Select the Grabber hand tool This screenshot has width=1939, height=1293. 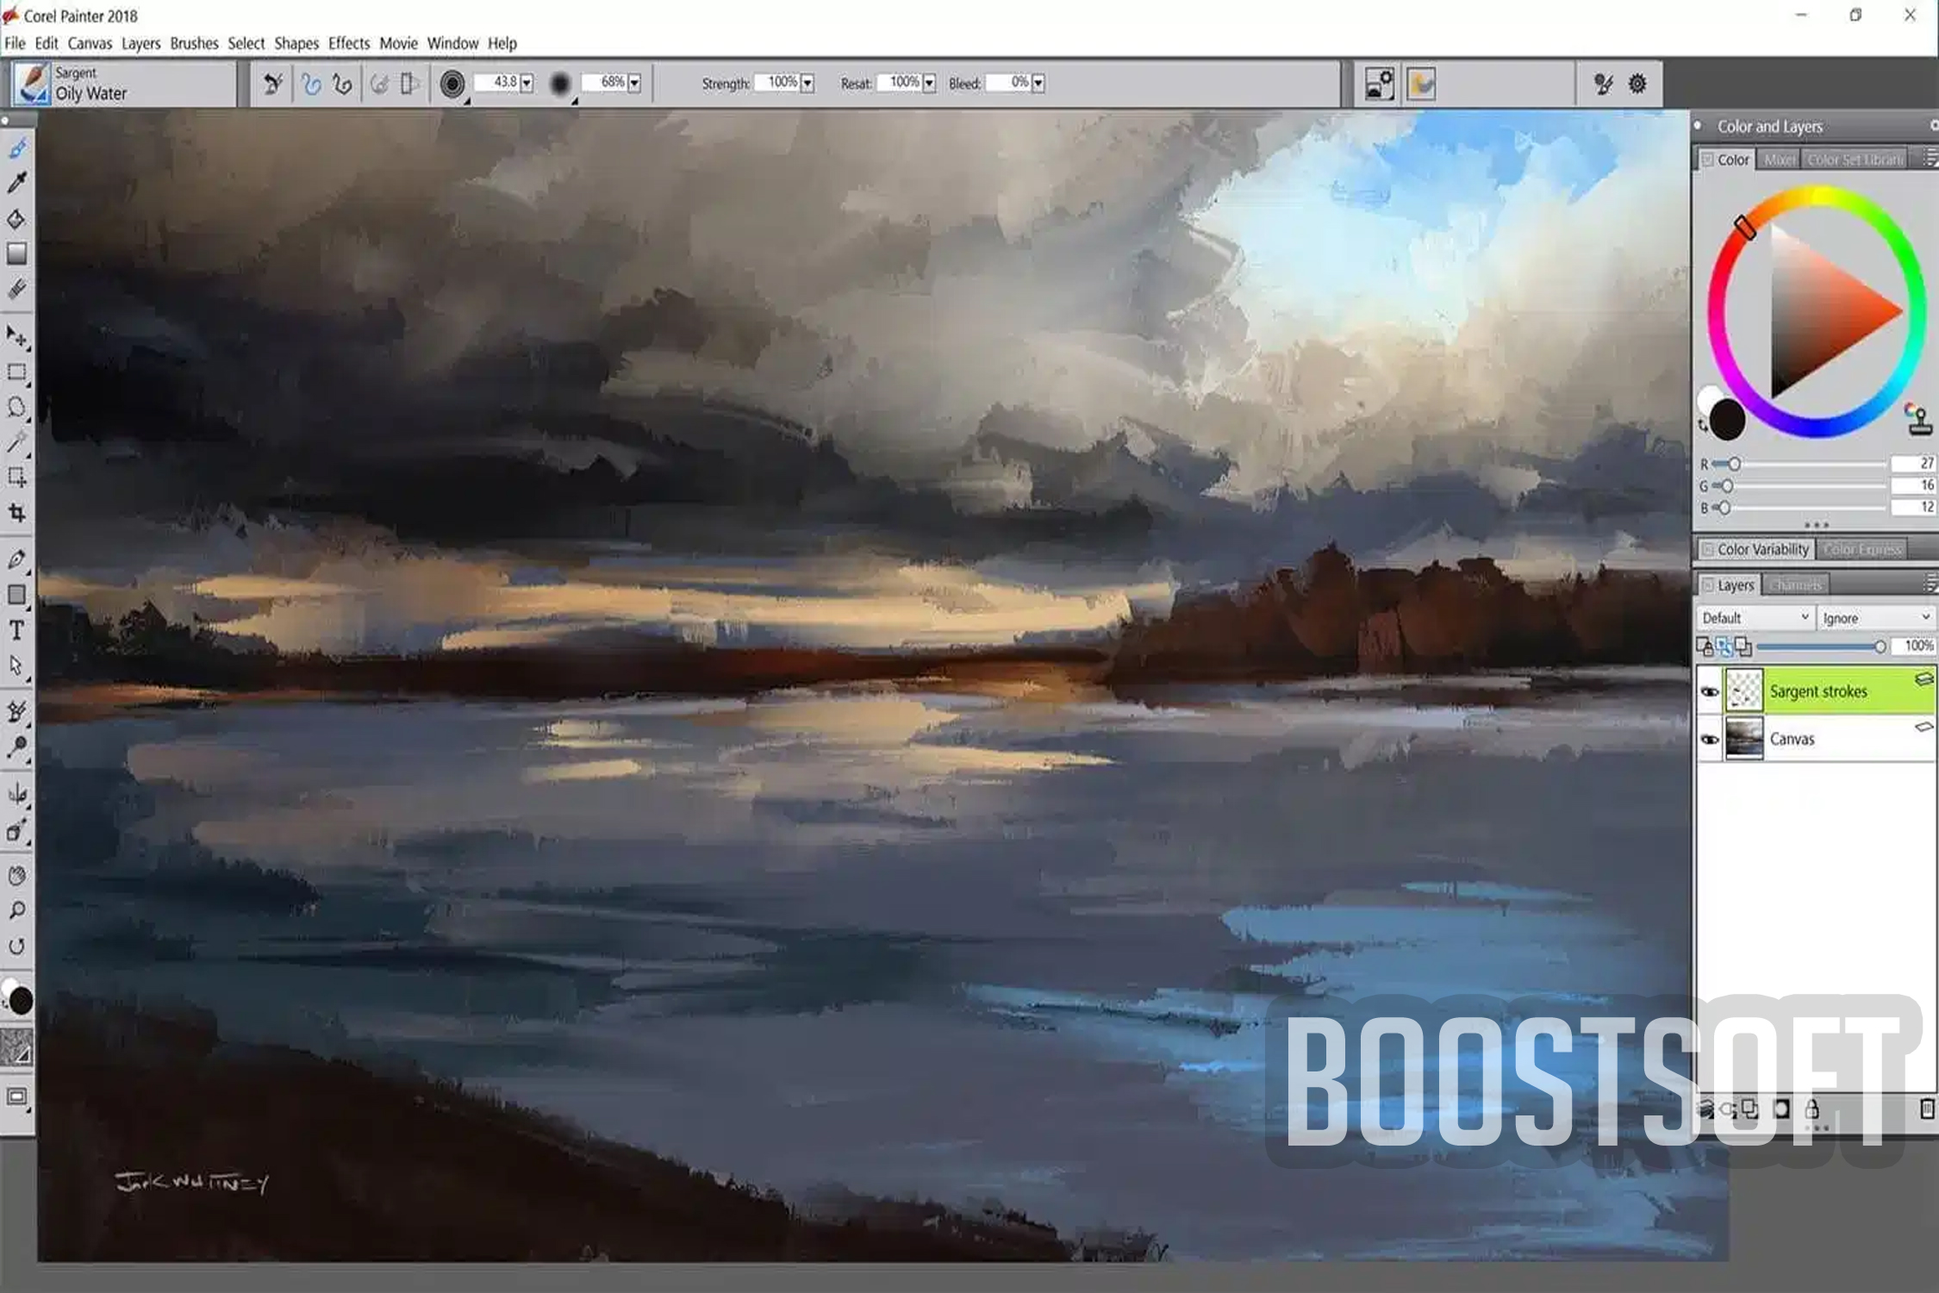(17, 876)
